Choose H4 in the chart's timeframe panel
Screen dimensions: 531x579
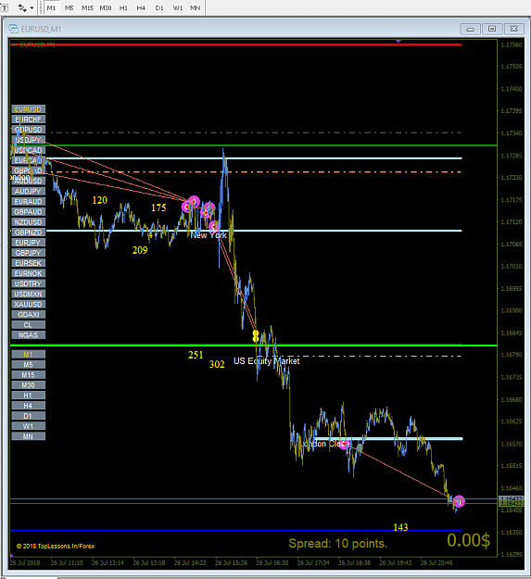pos(29,406)
